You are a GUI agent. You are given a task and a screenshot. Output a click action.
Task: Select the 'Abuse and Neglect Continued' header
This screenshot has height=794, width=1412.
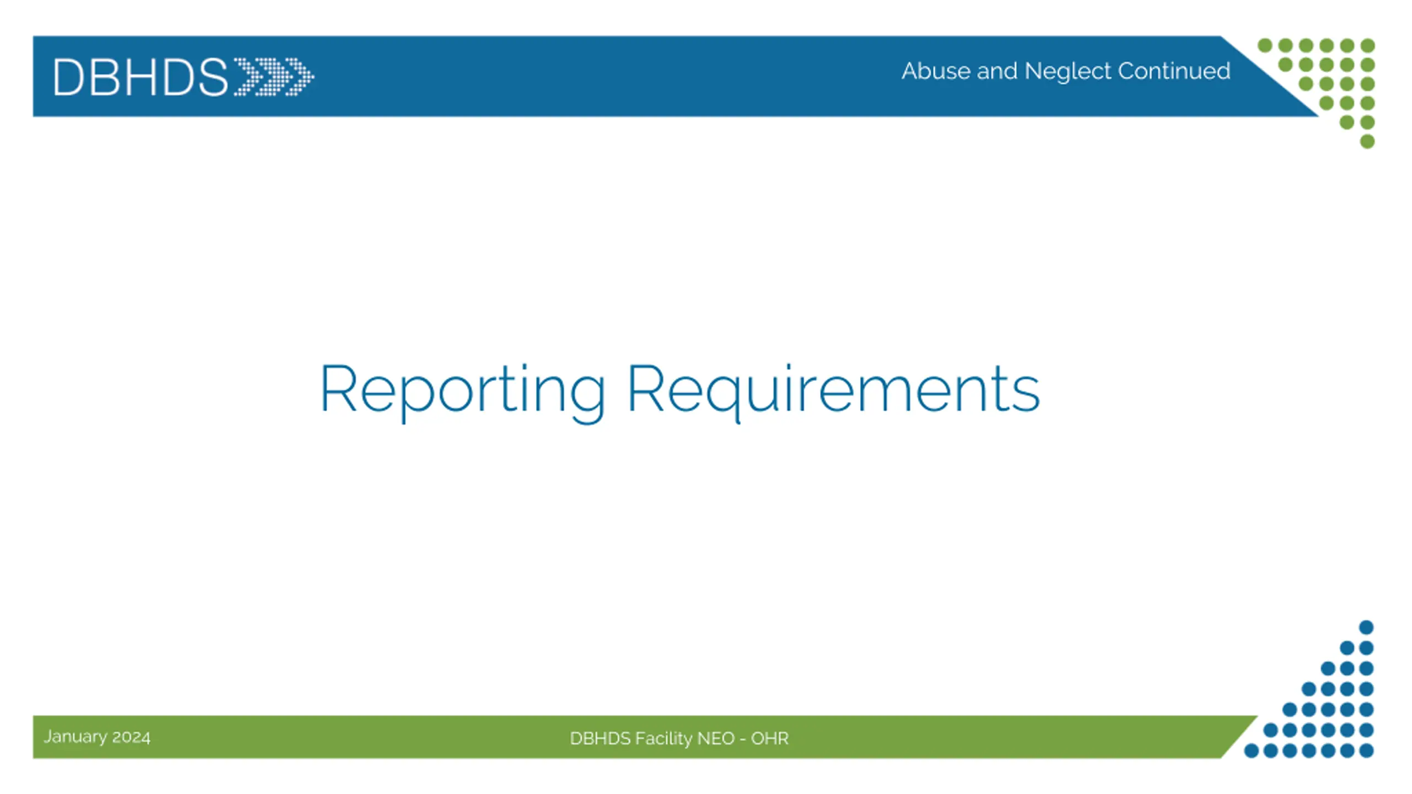click(x=1066, y=71)
